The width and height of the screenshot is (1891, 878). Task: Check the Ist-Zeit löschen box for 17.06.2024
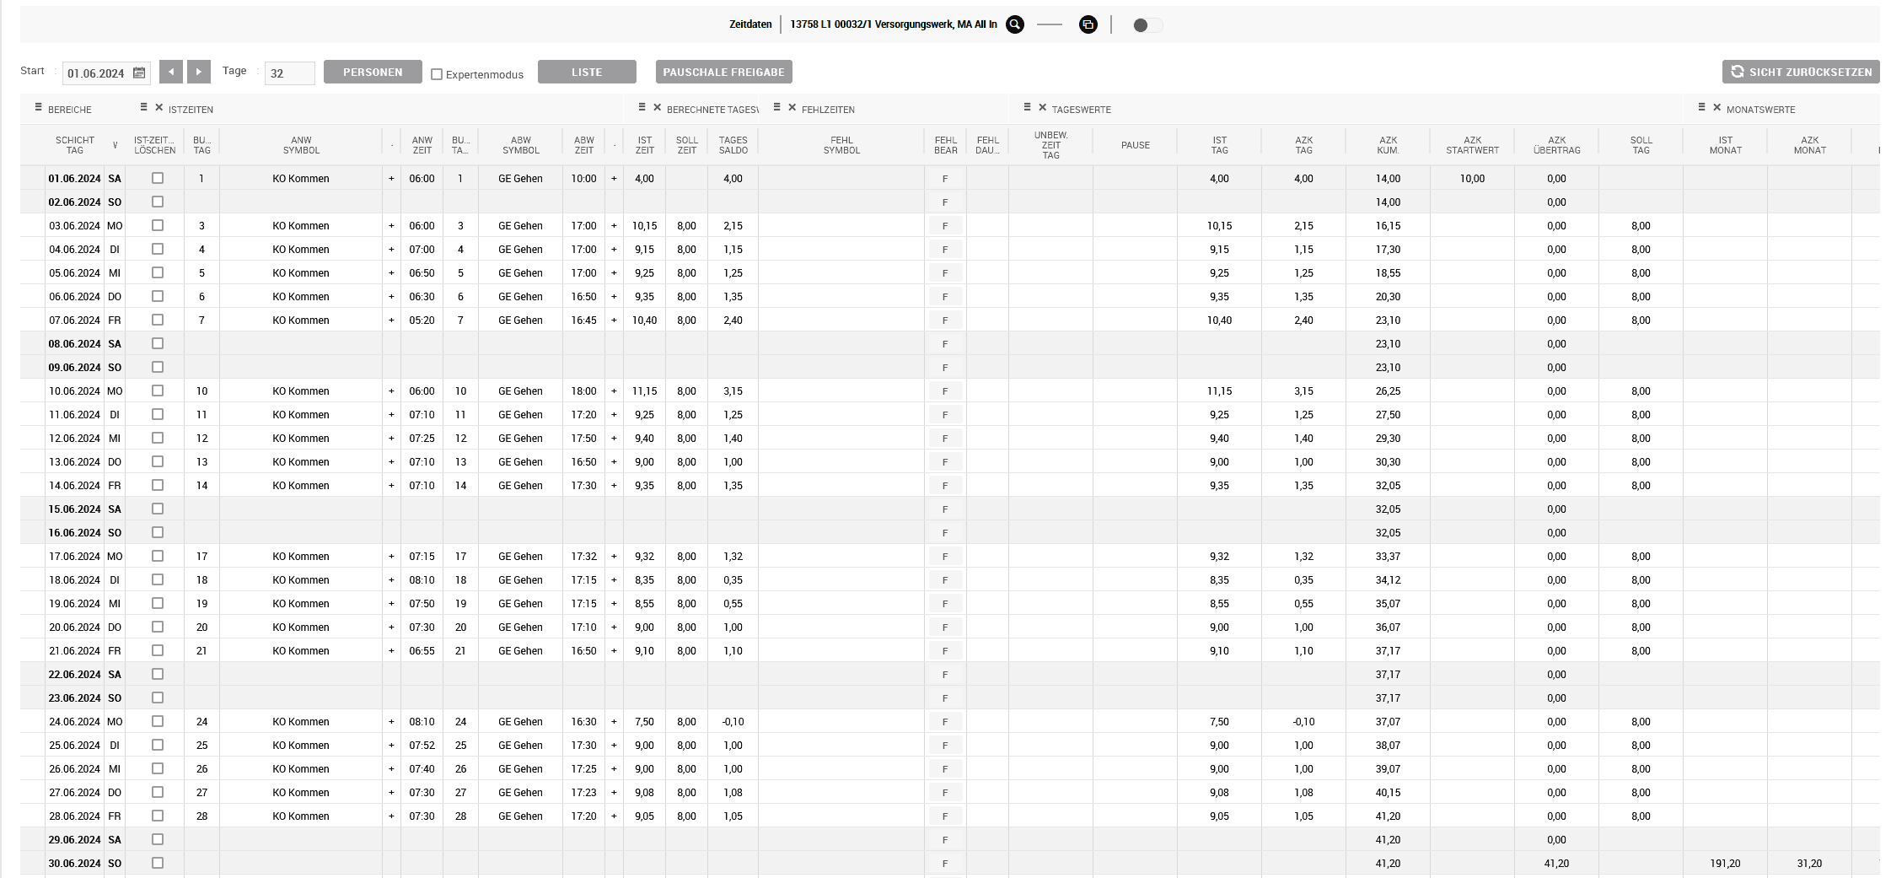click(x=158, y=556)
